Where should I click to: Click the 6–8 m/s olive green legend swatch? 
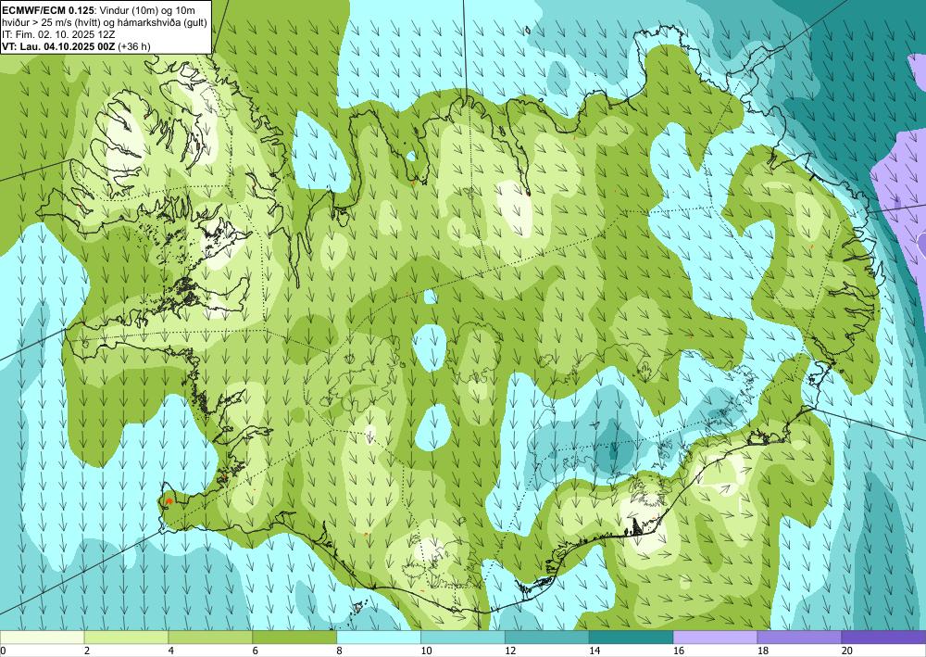[294, 638]
